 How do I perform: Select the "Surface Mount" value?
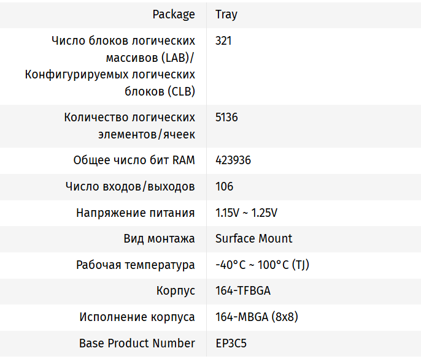[x=254, y=238]
